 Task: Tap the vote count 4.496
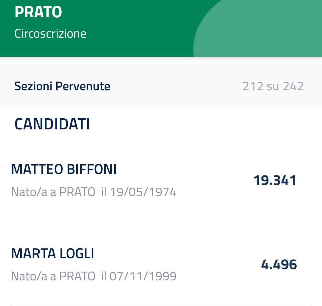(x=279, y=265)
